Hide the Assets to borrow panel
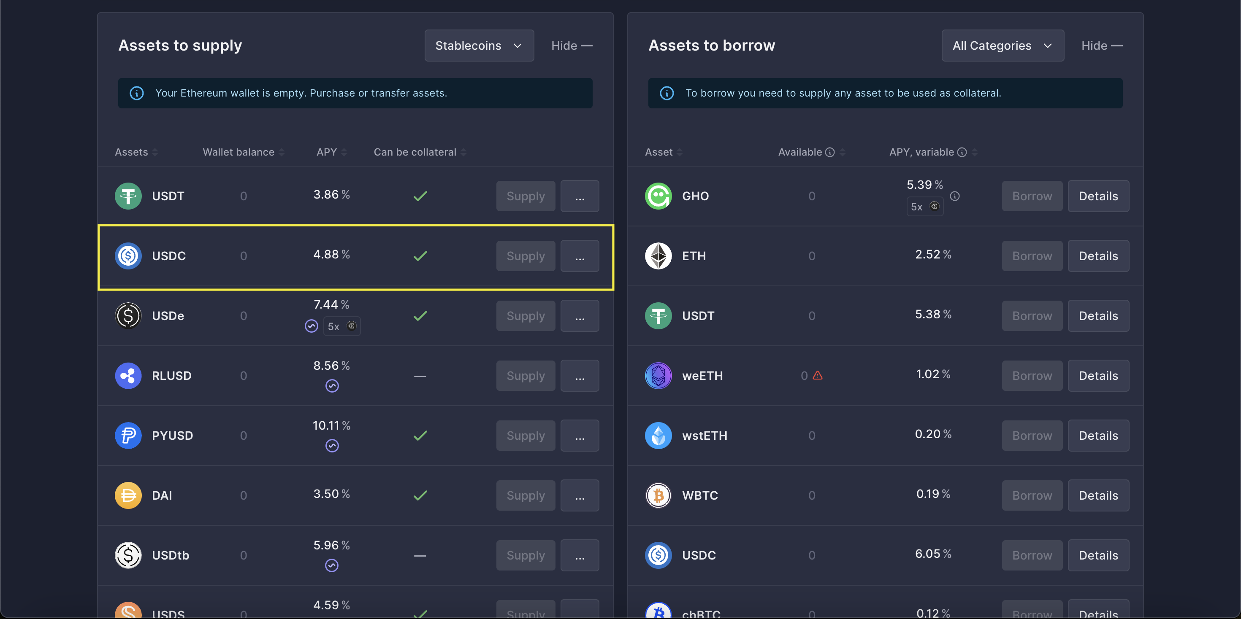Screen dimensions: 1241x619 coord(1101,45)
